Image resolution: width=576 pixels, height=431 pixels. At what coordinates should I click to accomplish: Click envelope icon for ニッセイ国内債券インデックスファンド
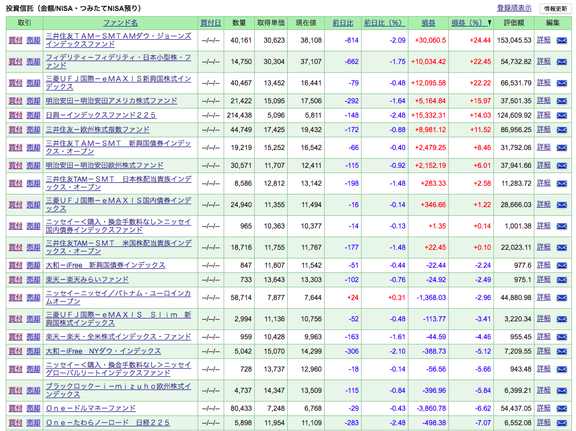[x=562, y=226]
